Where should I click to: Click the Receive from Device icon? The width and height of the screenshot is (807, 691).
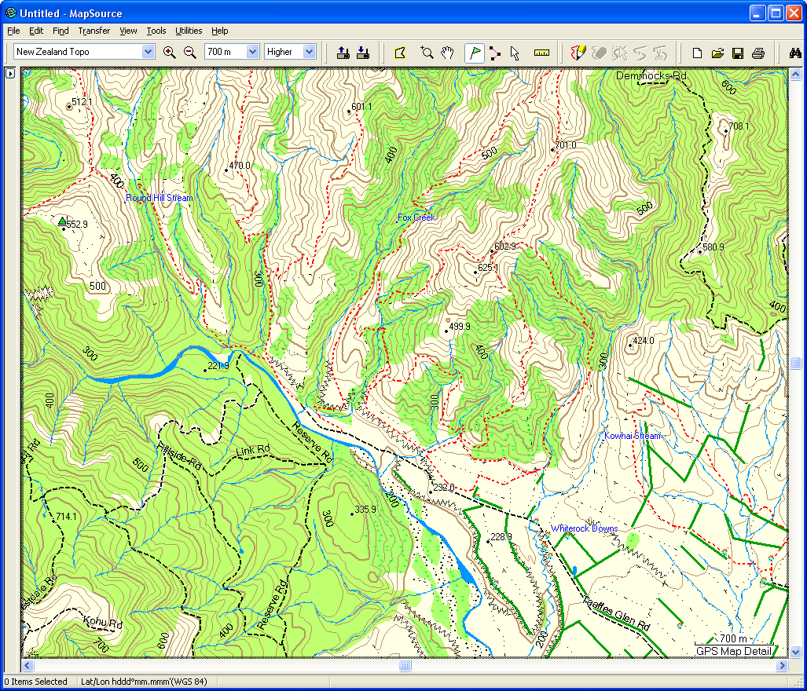(363, 53)
